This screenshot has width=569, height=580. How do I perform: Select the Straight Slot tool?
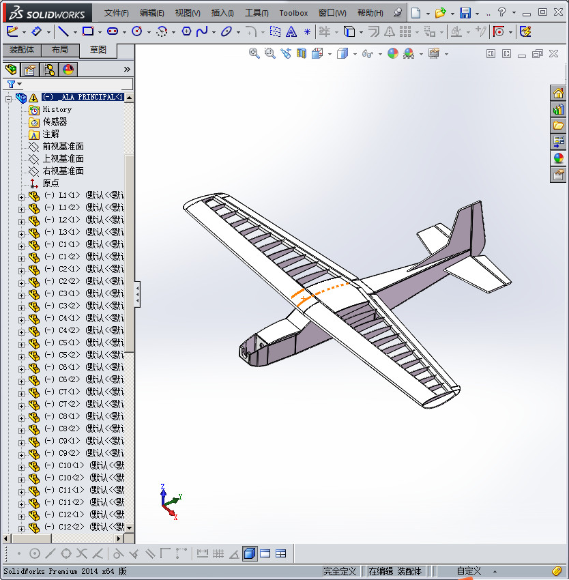[x=113, y=32]
